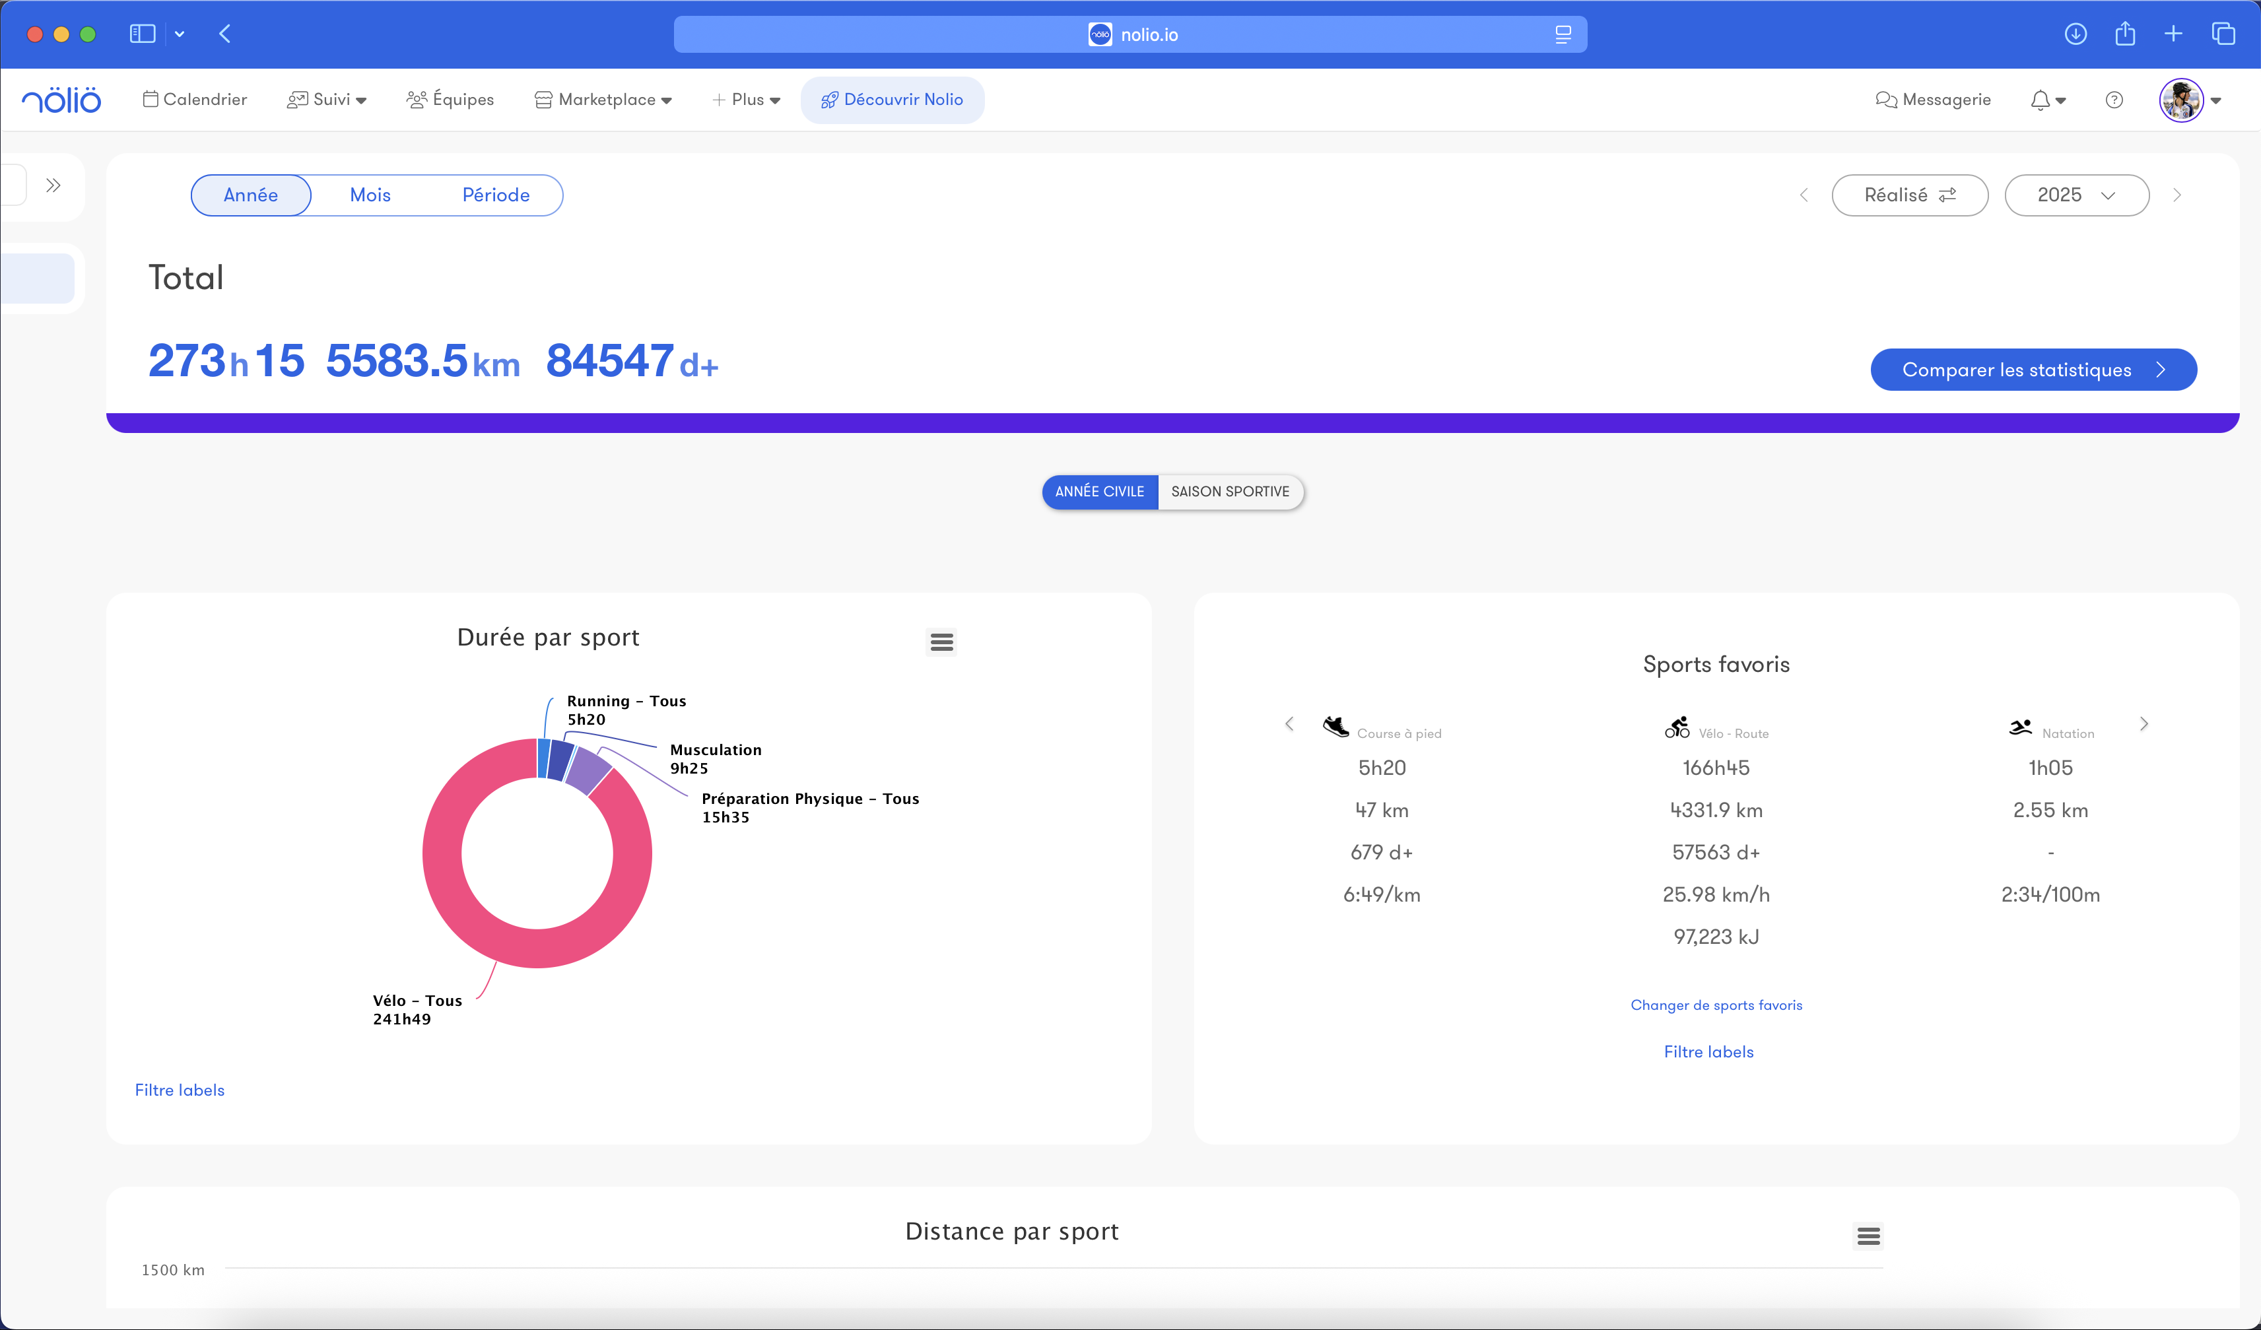Switch to Saison Sportive view
The width and height of the screenshot is (2261, 1330).
tap(1229, 492)
